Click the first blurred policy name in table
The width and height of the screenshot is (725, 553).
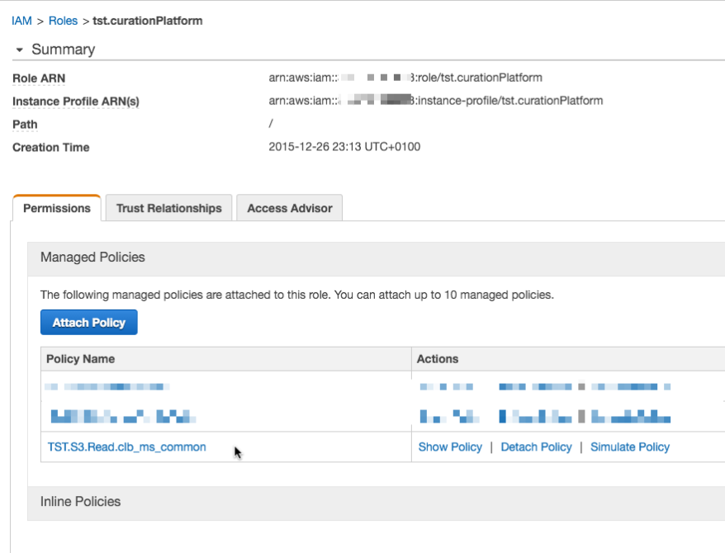(107, 386)
